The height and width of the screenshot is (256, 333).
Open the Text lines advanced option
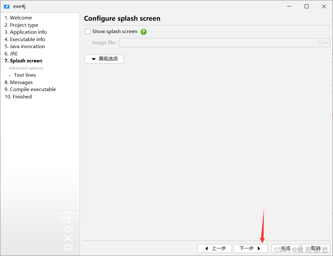[x=25, y=75]
